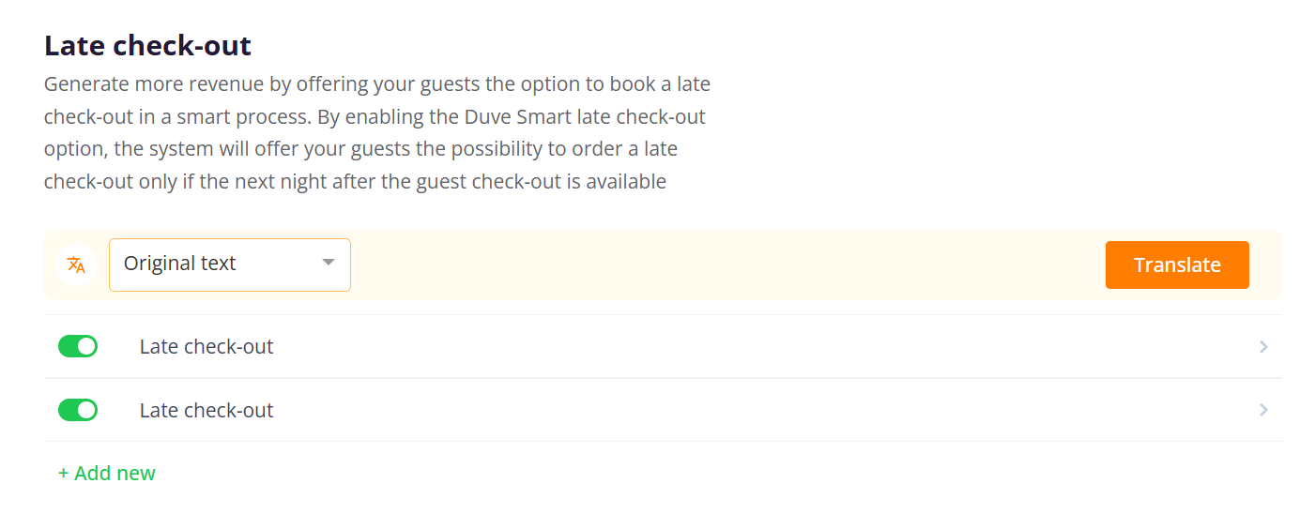Expand the first Late check-out row chevron
The height and width of the screenshot is (514, 1315).
click(1263, 347)
